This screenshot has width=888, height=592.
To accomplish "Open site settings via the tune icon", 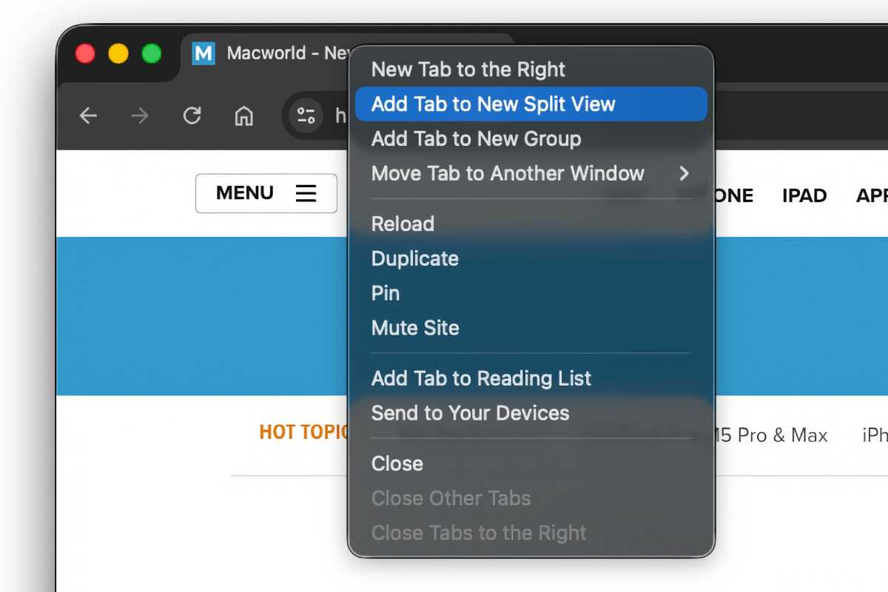I will 305,115.
